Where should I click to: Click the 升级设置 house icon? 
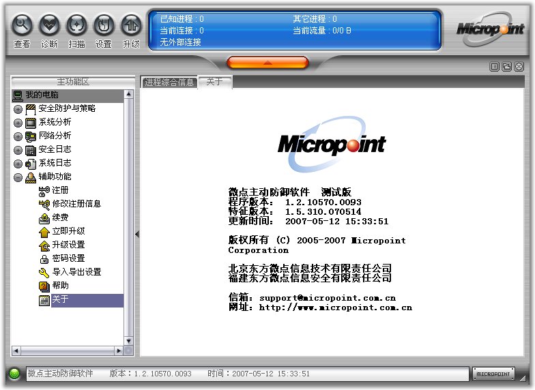44,245
